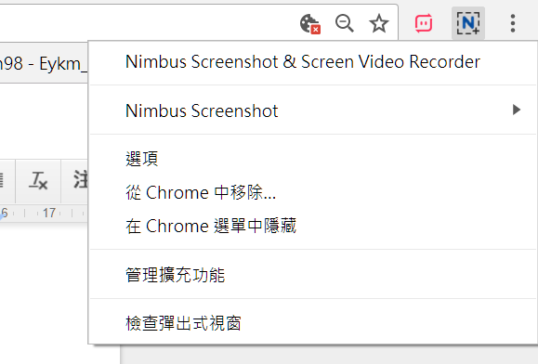Image resolution: width=538 pixels, height=364 pixels.
Task: Clear formatting with the Tx icon
Action: pos(38,181)
